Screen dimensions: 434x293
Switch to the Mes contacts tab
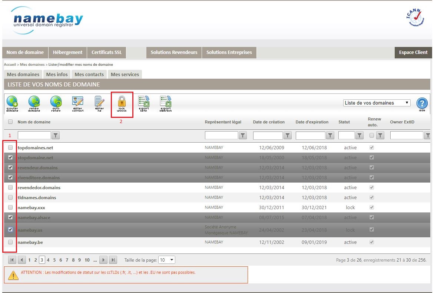tap(89, 75)
